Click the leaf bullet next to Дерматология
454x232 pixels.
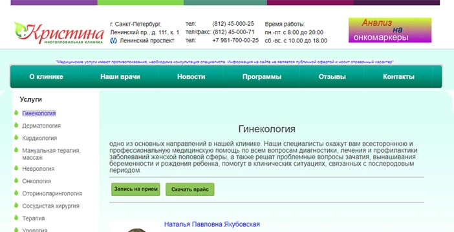click(16, 125)
